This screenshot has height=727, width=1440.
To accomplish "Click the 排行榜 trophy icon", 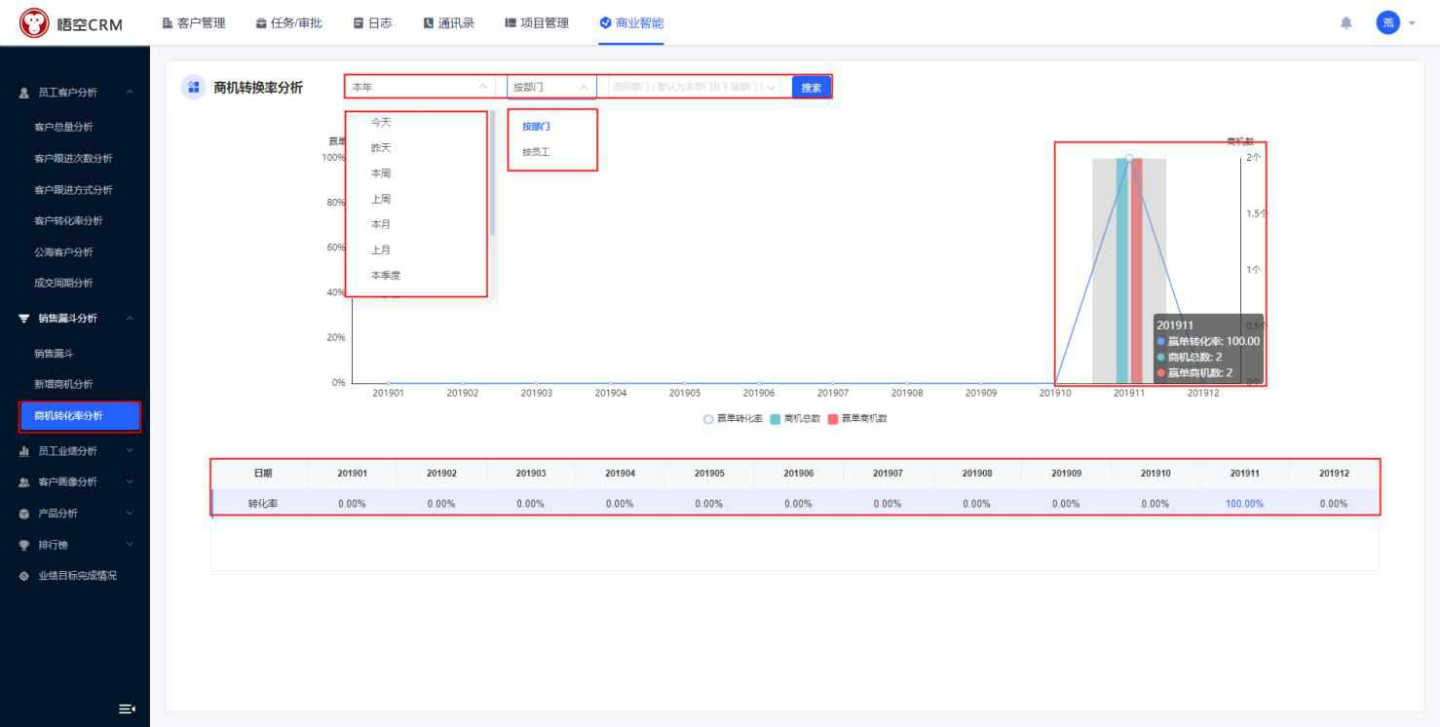I will (x=24, y=545).
